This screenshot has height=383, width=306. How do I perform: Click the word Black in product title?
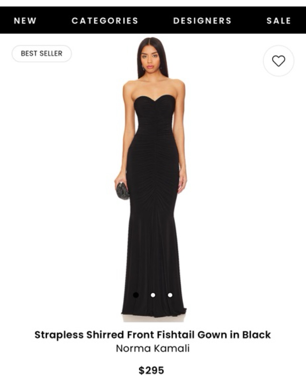(x=257, y=335)
